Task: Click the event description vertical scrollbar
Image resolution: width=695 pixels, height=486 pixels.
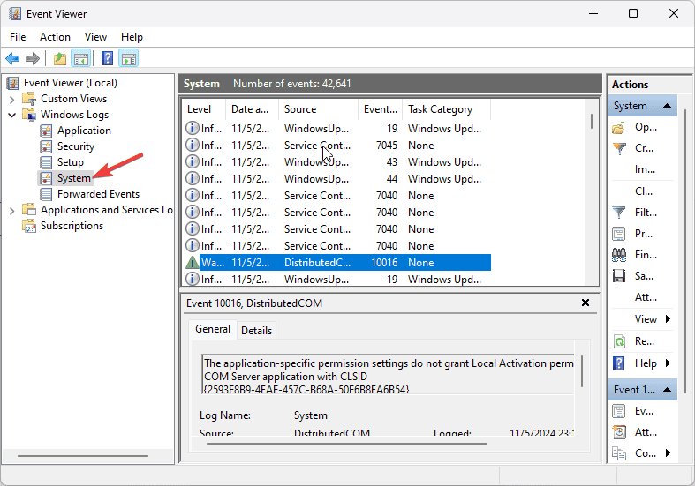Action: [x=582, y=371]
